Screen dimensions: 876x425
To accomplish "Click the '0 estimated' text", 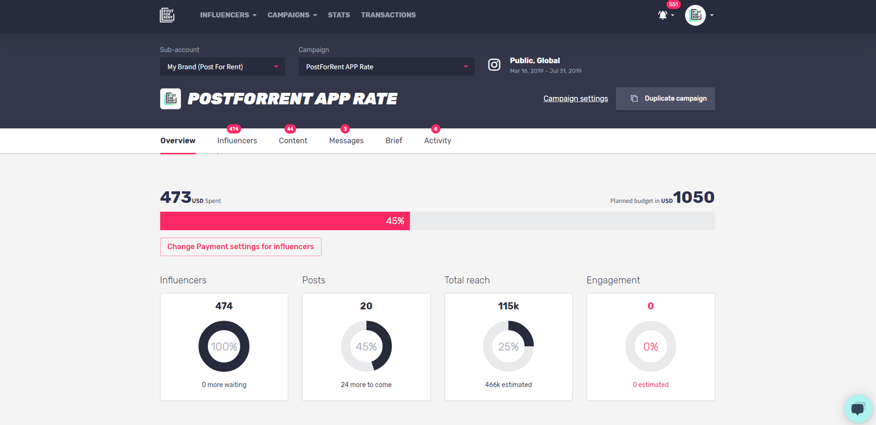I will (x=651, y=385).
